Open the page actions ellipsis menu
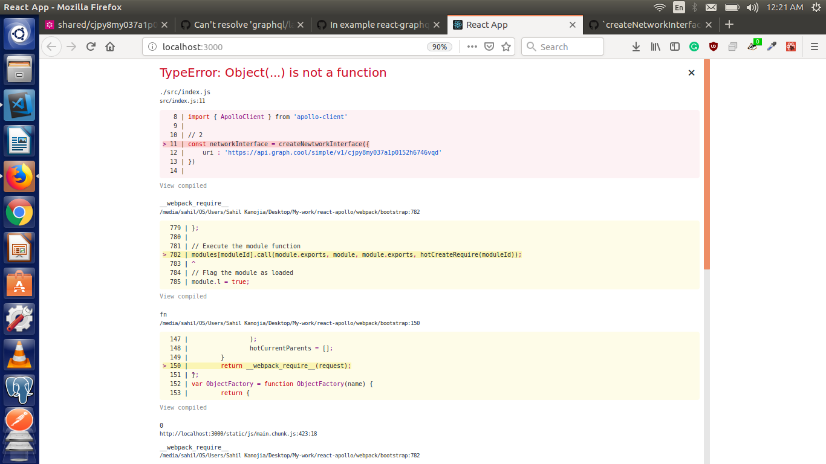 (472, 47)
